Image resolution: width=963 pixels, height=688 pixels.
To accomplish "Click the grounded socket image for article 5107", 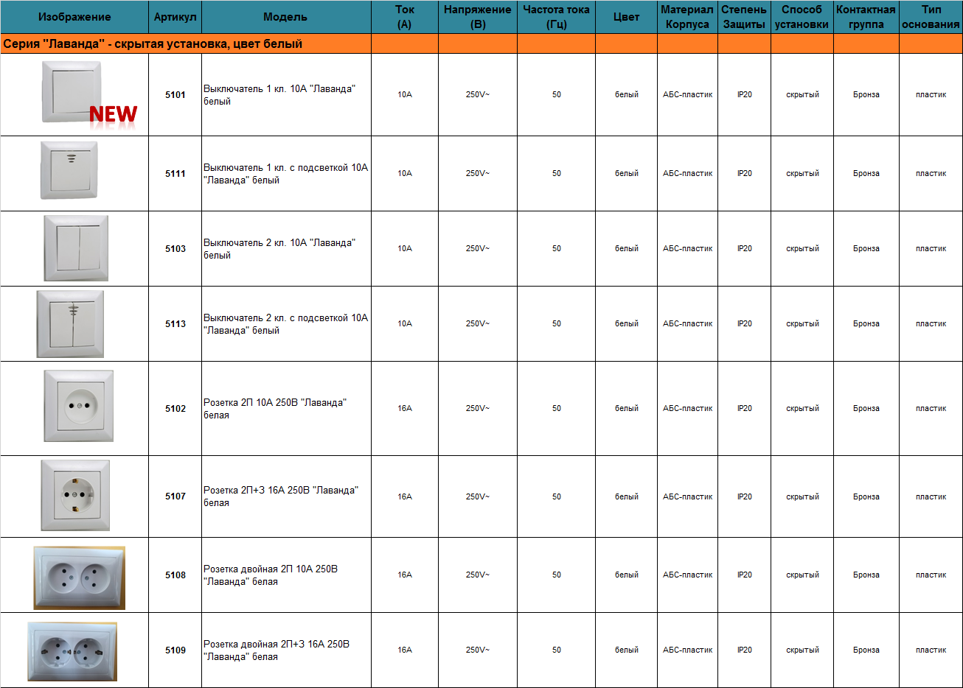I will pyautogui.click(x=75, y=496).
